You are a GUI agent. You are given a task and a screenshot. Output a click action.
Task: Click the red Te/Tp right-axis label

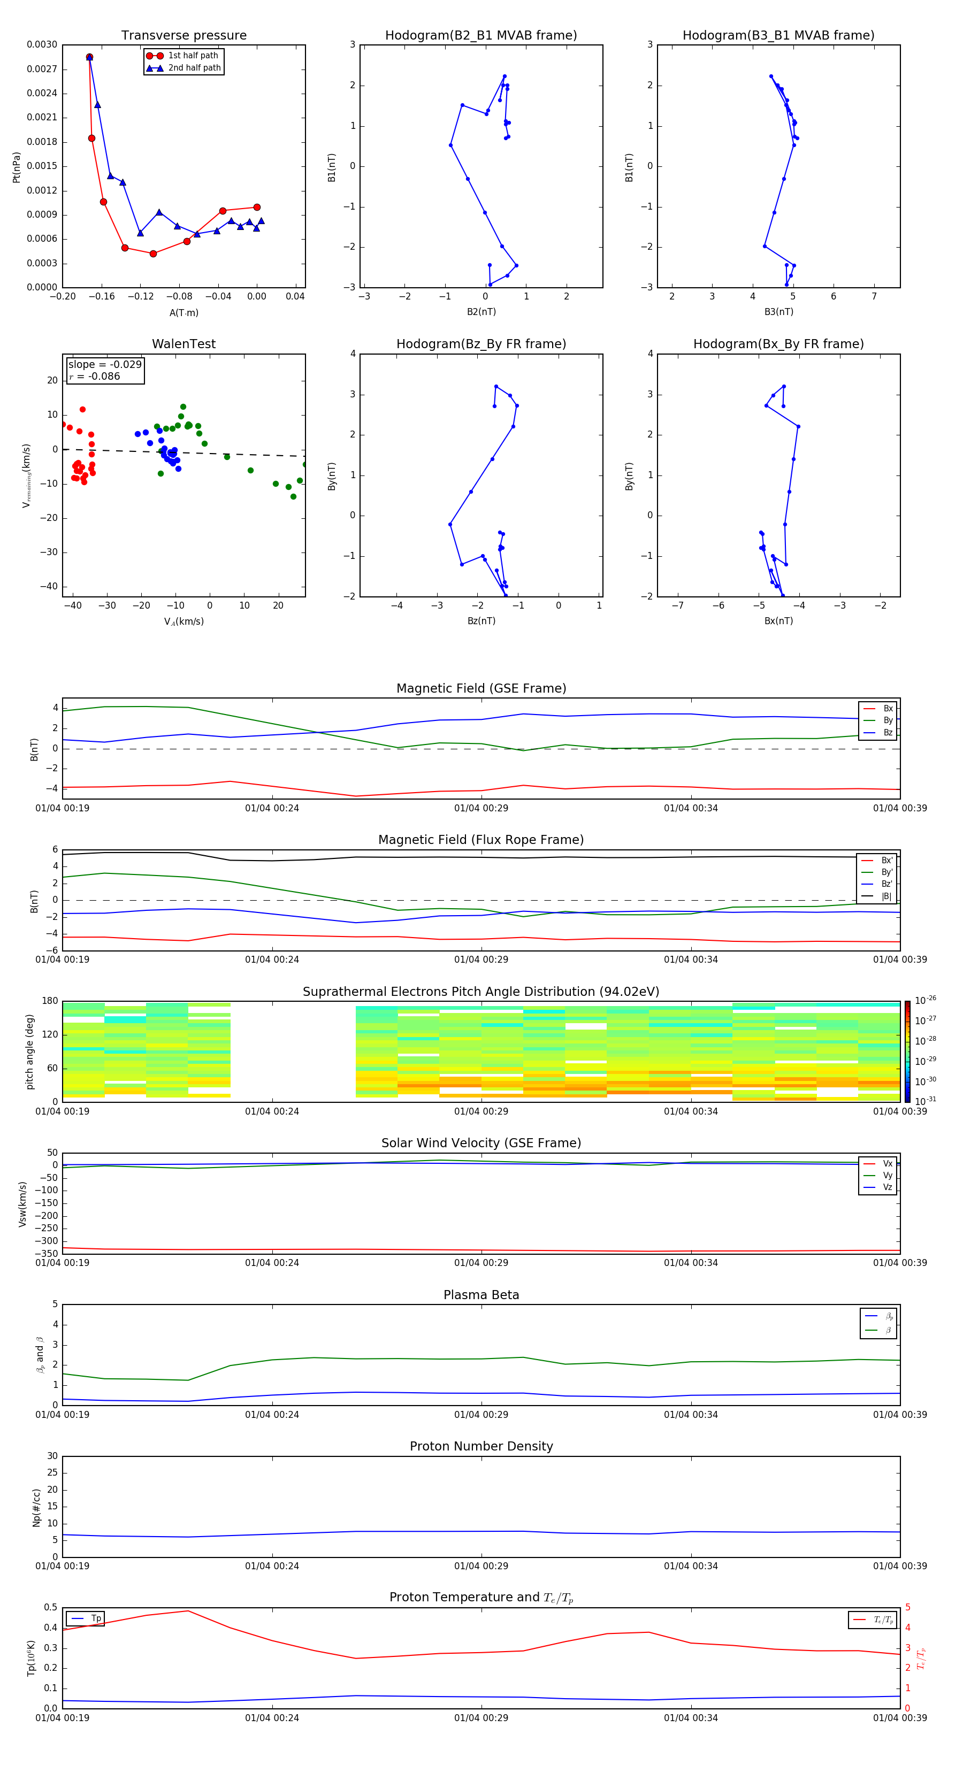point(921,1659)
